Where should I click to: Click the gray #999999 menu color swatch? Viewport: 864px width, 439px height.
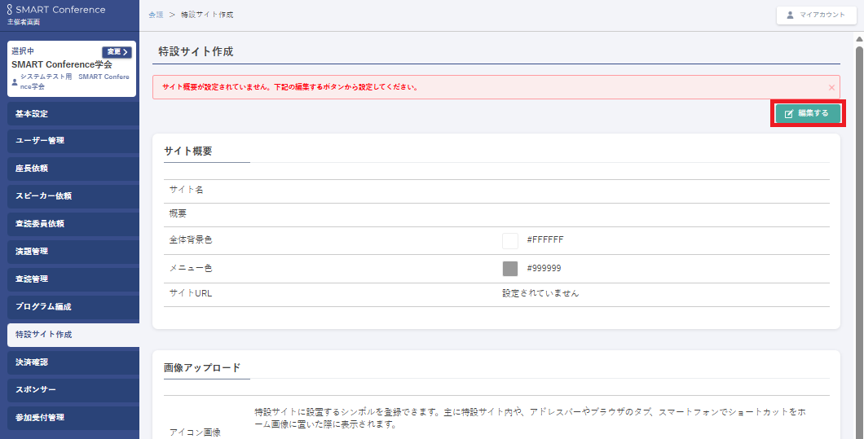click(510, 269)
